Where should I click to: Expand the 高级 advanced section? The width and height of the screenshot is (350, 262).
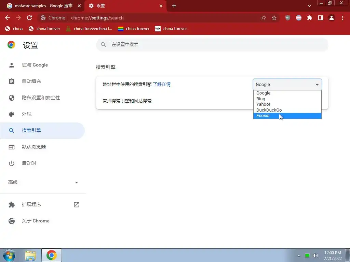pos(42,183)
